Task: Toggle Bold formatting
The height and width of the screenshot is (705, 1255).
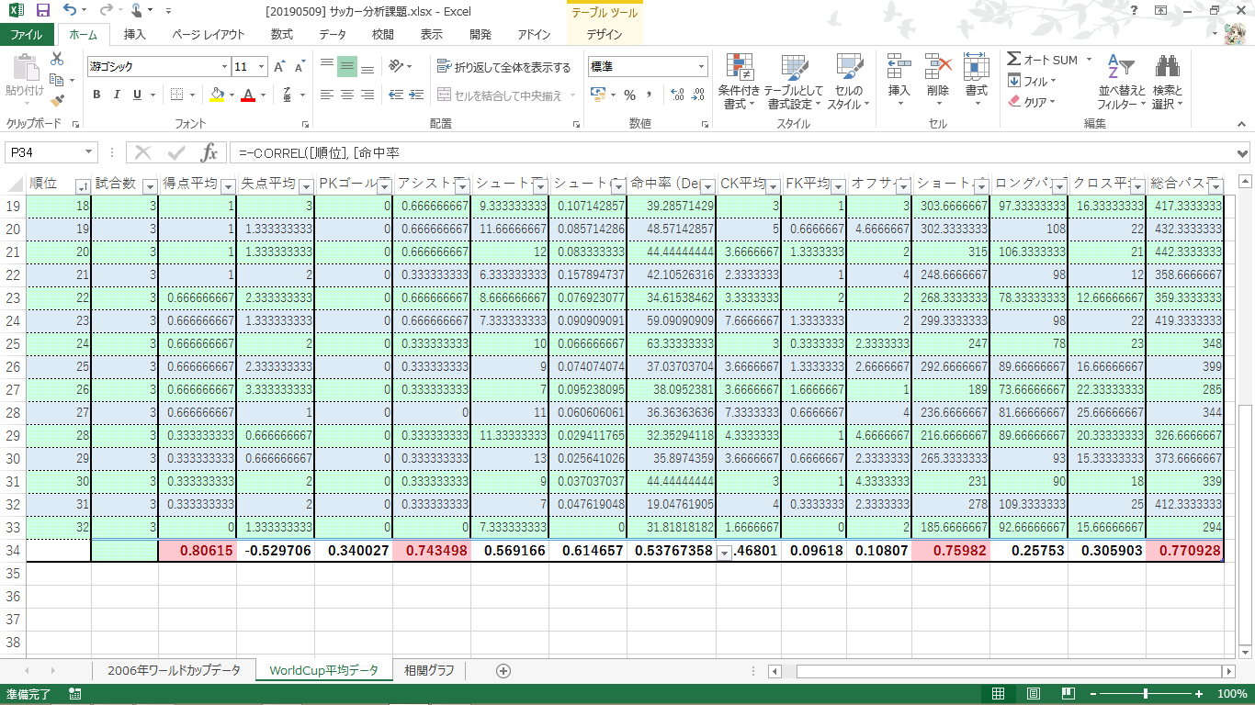Action: [x=96, y=95]
